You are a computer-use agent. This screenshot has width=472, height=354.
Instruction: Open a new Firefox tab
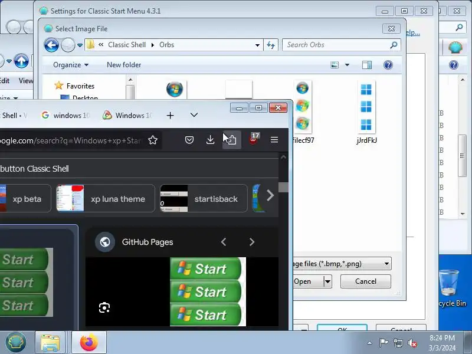pyautogui.click(x=170, y=115)
